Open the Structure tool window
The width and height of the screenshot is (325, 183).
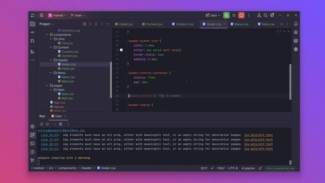pyautogui.click(x=32, y=52)
